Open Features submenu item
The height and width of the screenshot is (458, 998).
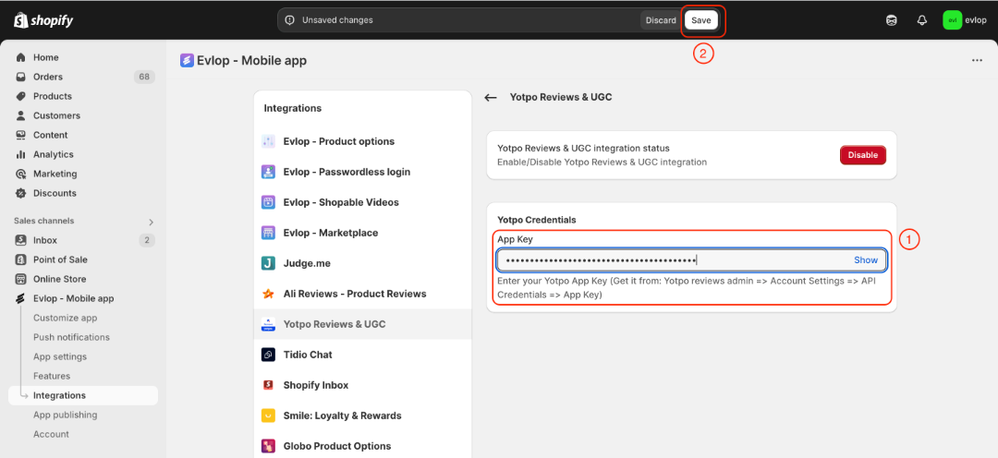[x=52, y=376]
